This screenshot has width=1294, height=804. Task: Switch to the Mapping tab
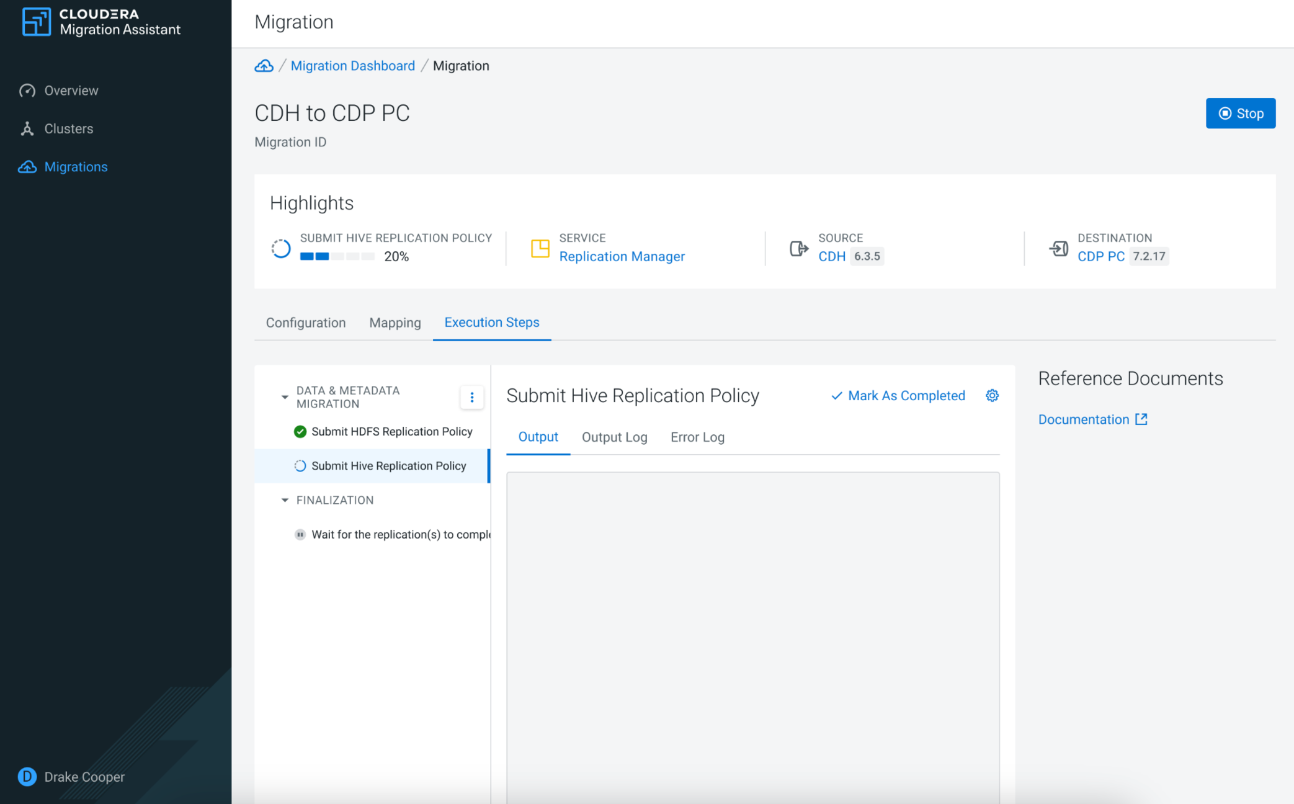395,323
